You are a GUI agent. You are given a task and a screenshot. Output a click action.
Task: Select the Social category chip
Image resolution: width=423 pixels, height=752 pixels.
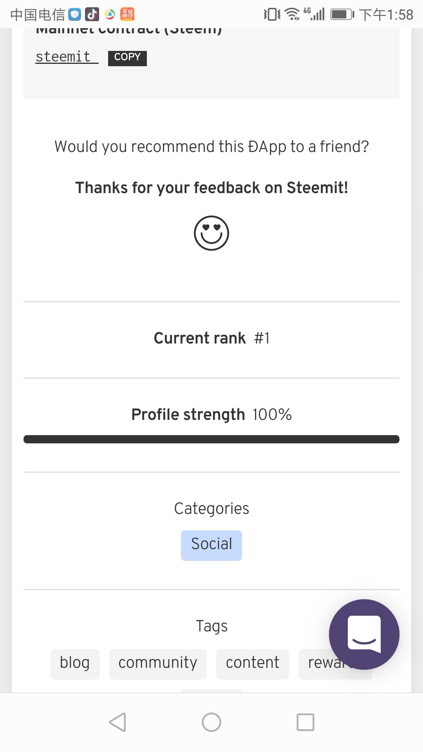pos(211,545)
